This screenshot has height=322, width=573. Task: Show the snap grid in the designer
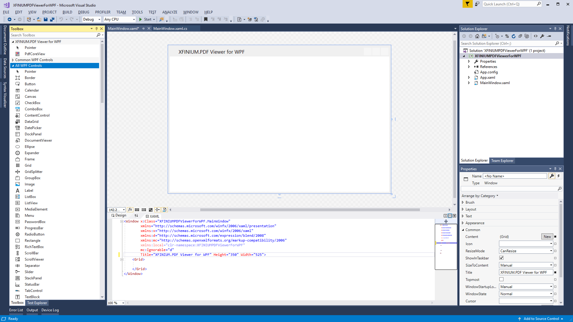(137, 210)
